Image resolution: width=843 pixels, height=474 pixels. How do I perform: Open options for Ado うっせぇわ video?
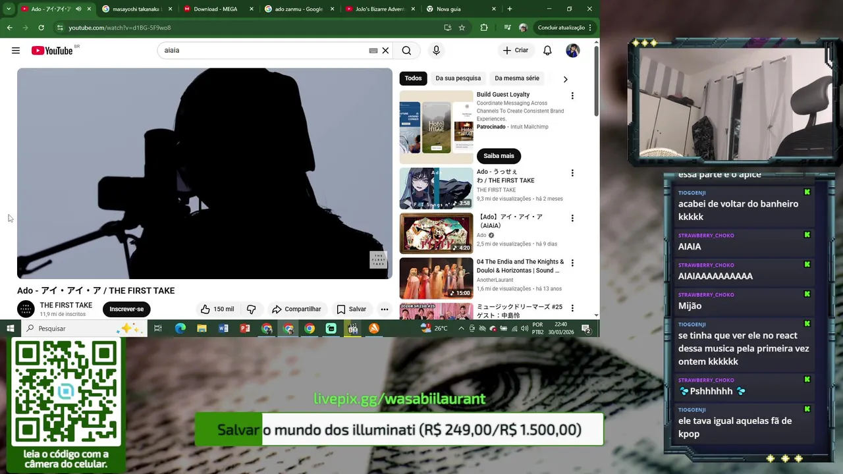click(572, 173)
